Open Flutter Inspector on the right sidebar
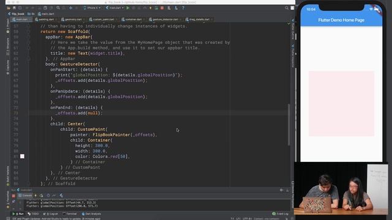 293,56
